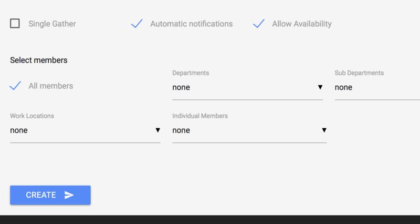420x224 pixels.
Task: Uncheck the Automatic notifications checkmark
Action: 136,24
